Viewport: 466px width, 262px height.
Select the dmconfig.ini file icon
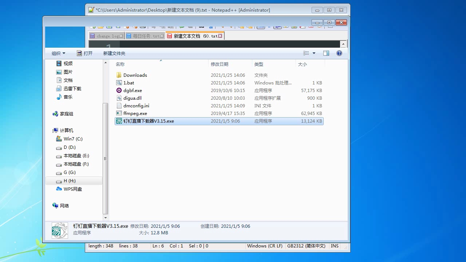point(119,106)
